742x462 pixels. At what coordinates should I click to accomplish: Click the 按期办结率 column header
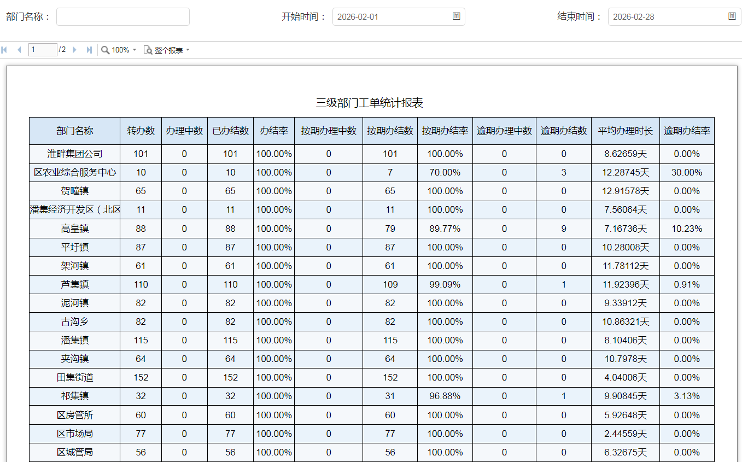(x=445, y=131)
